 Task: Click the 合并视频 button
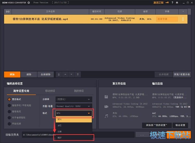164,74
